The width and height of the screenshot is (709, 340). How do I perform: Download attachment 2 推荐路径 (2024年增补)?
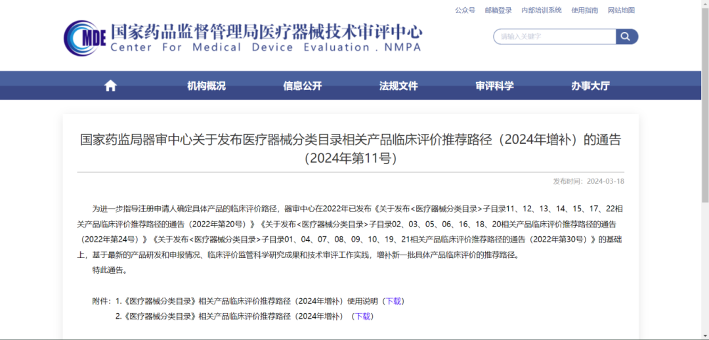(x=362, y=316)
